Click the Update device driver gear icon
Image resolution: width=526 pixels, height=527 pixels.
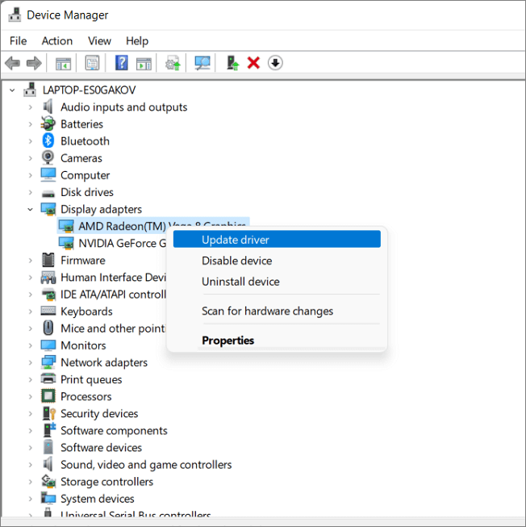(173, 63)
